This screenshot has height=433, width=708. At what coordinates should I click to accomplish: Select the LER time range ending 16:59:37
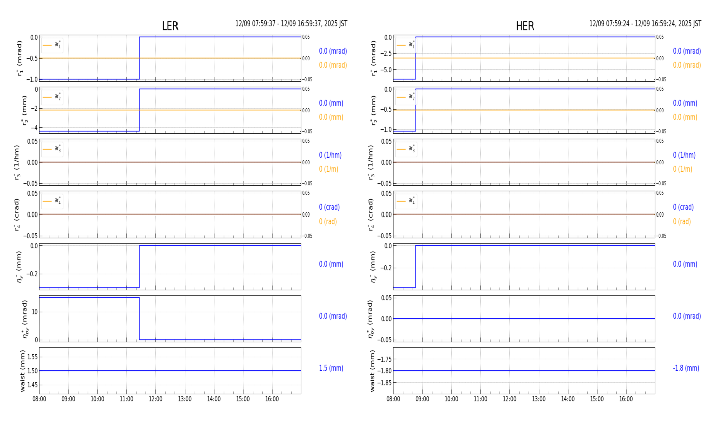[x=291, y=24]
